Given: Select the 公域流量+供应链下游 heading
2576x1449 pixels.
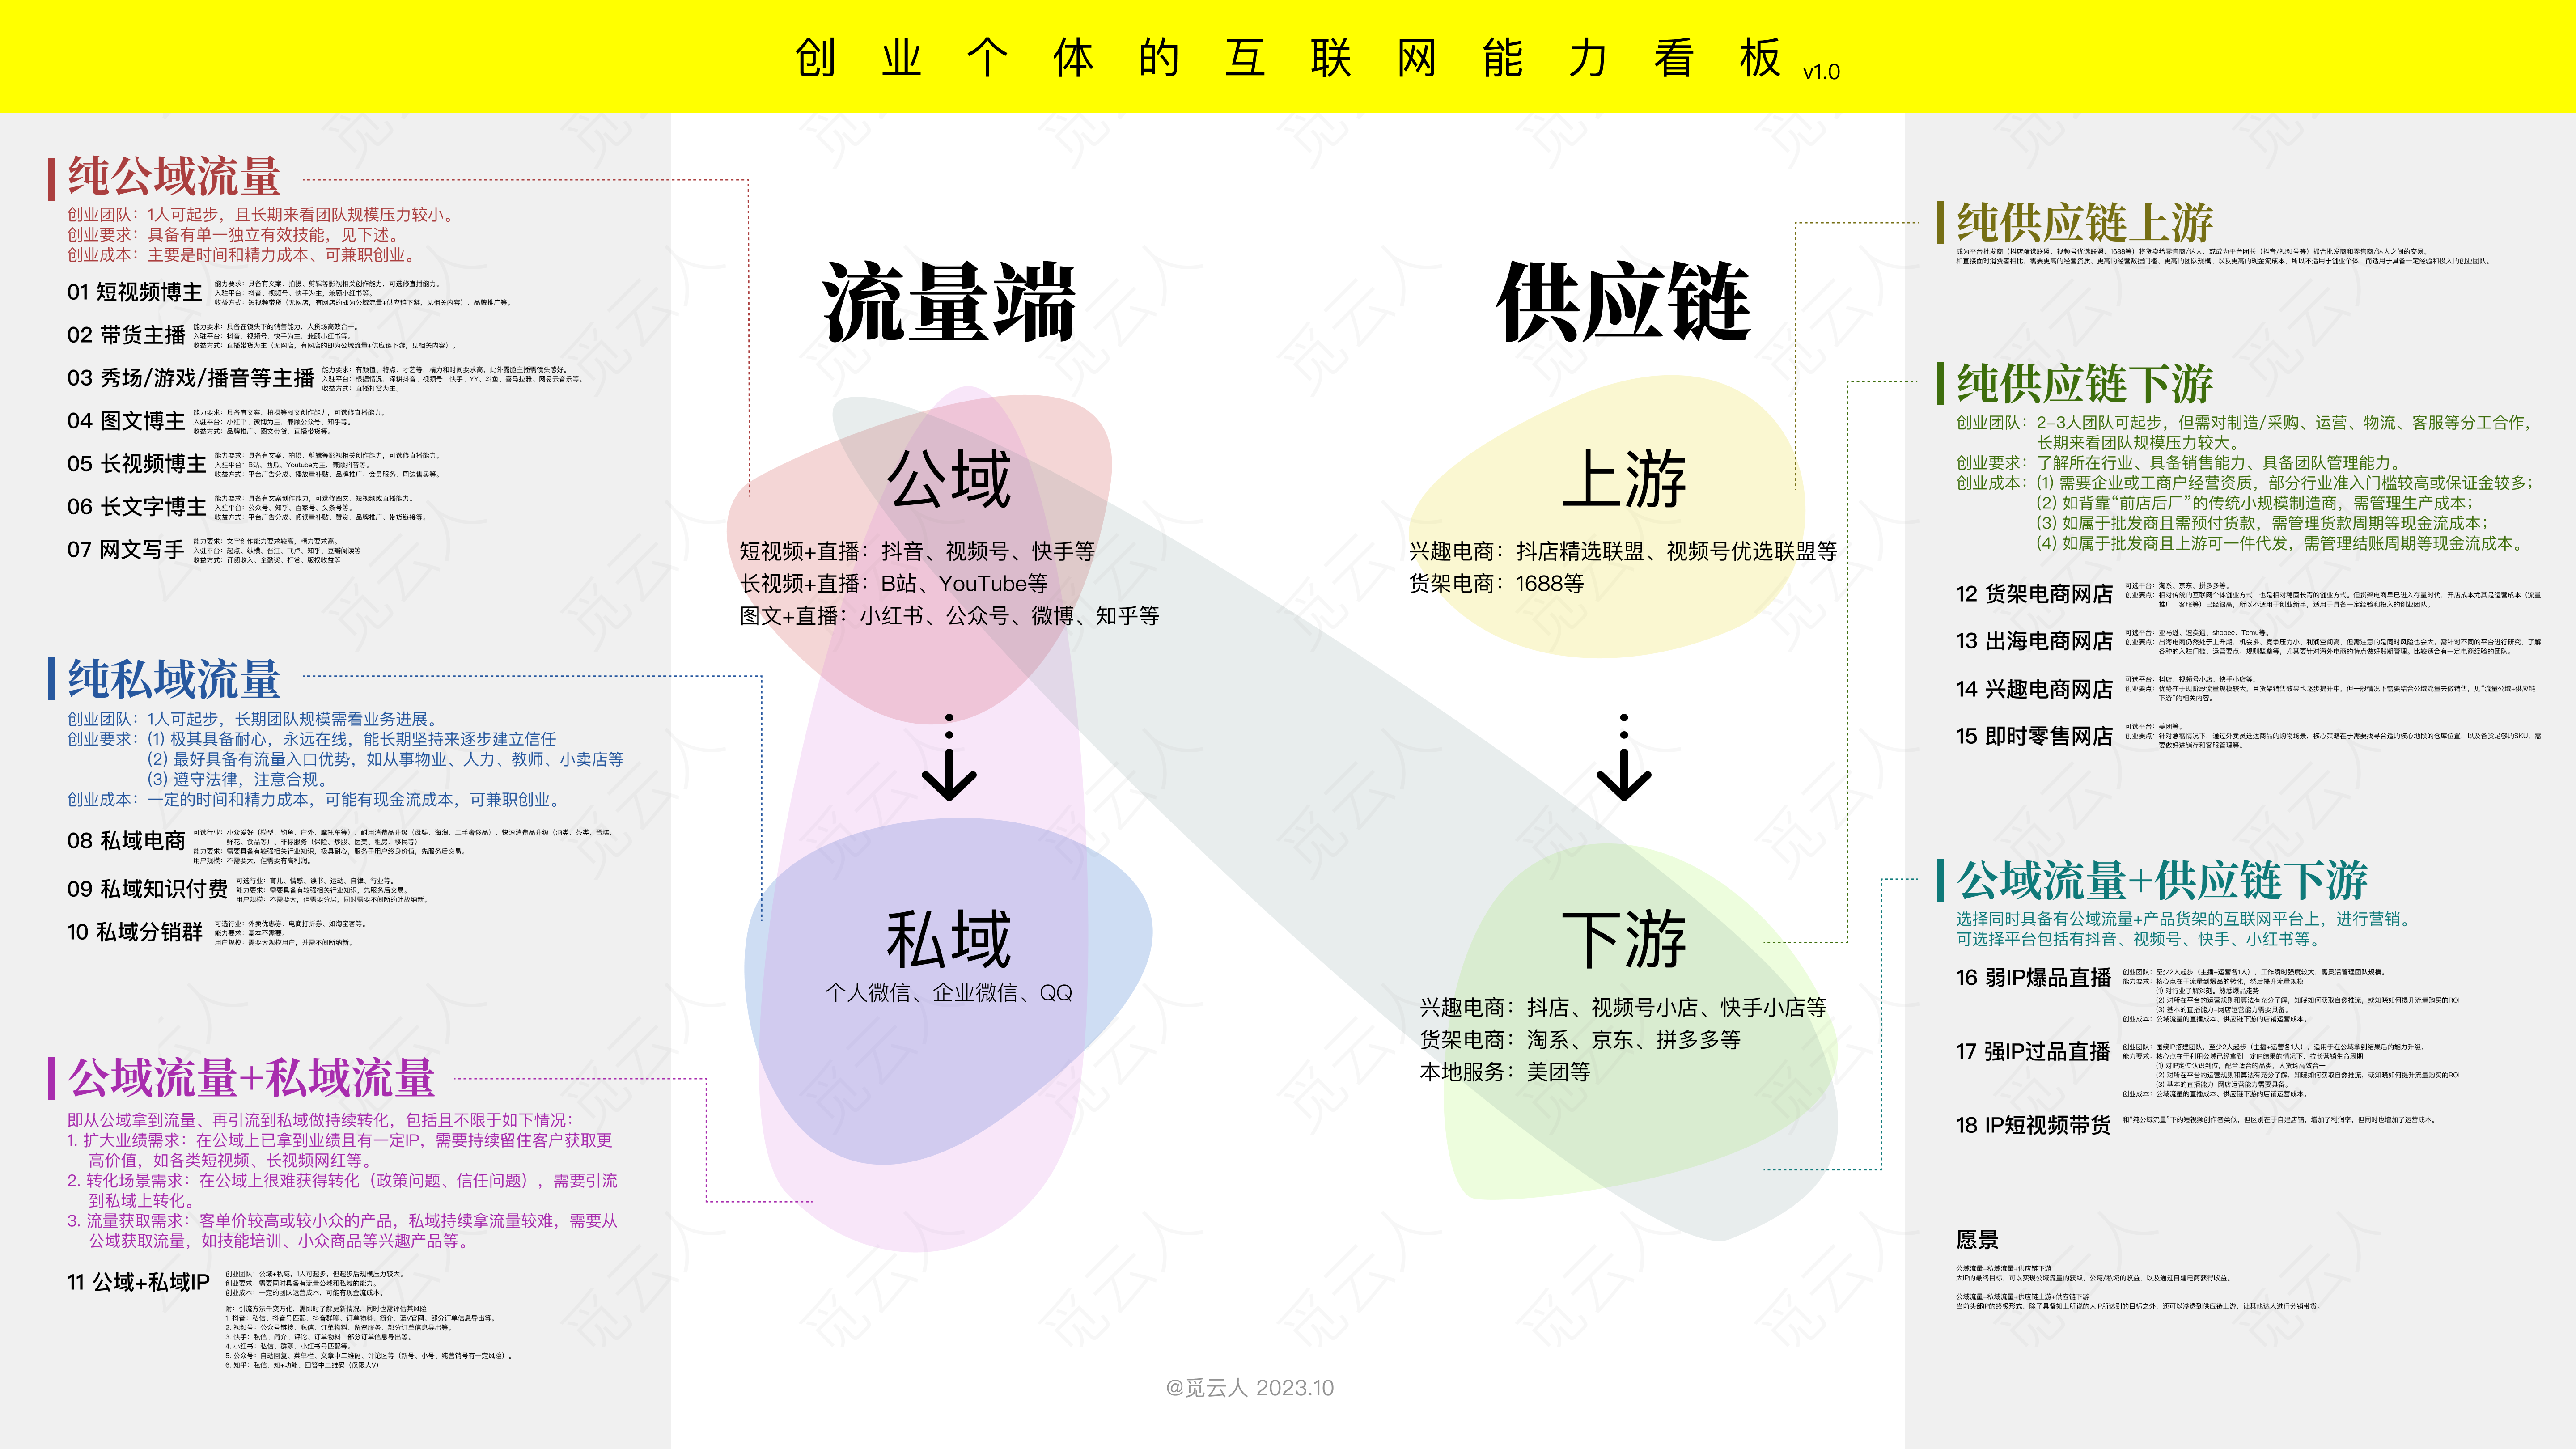Looking at the screenshot, I should point(2161,881).
